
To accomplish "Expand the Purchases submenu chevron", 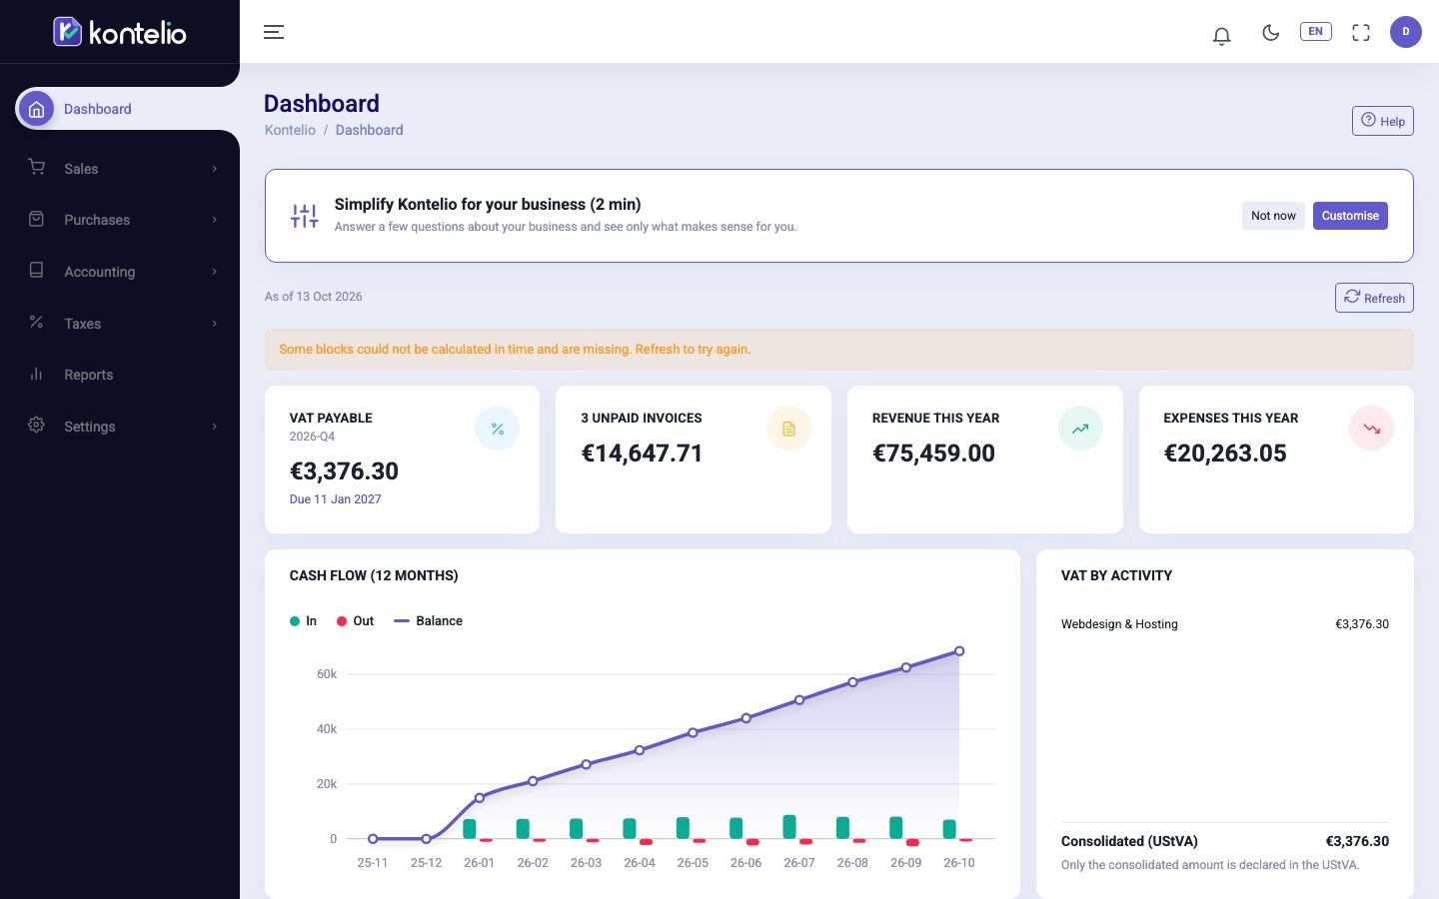I will point(214,220).
